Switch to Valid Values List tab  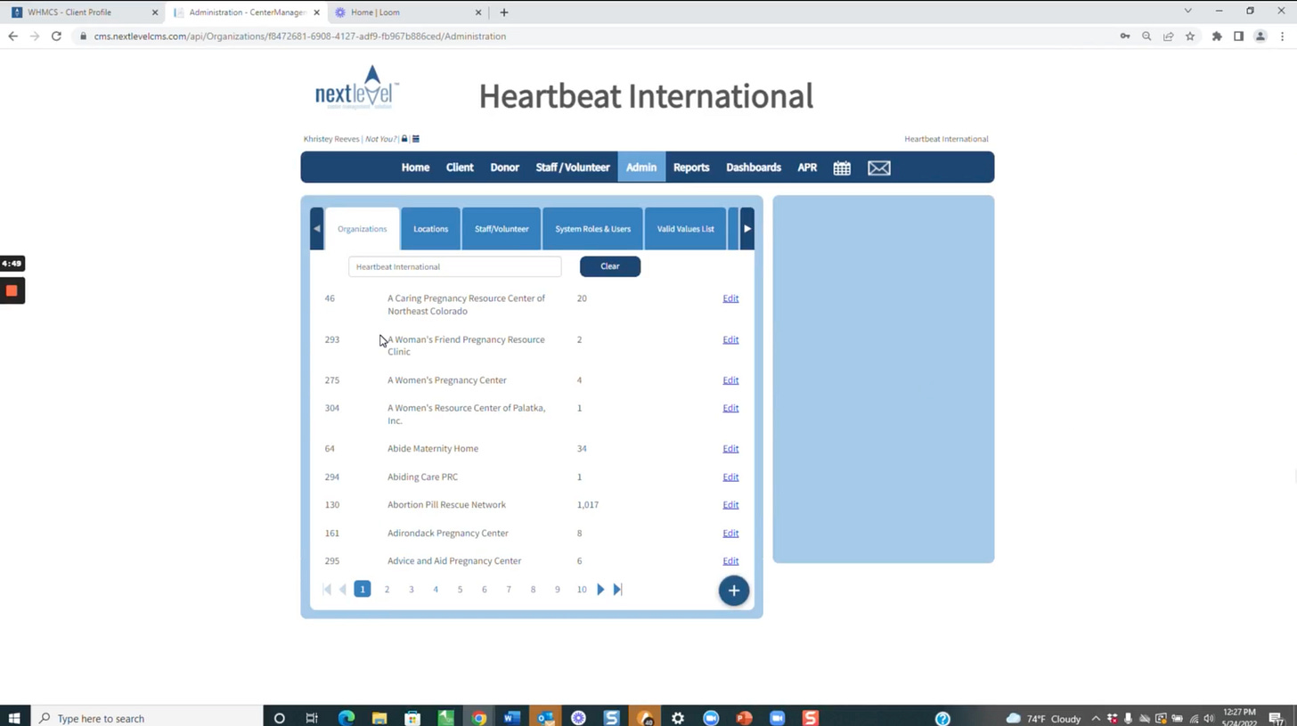685,229
